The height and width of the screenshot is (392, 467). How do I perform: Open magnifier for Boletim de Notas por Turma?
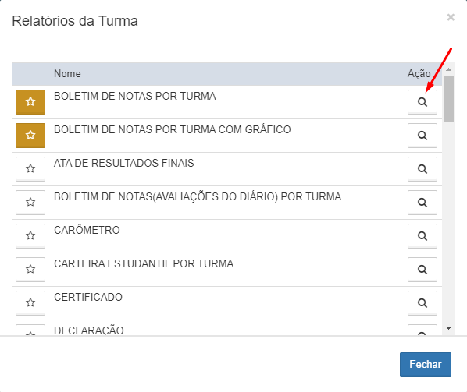[x=422, y=102]
